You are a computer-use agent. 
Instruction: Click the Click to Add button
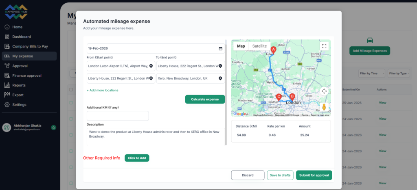(137, 158)
